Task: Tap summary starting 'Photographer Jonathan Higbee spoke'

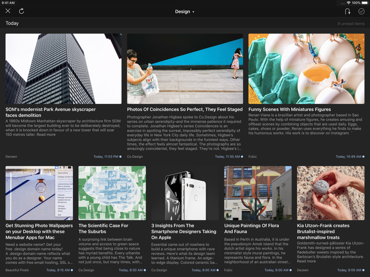Action: (184, 133)
